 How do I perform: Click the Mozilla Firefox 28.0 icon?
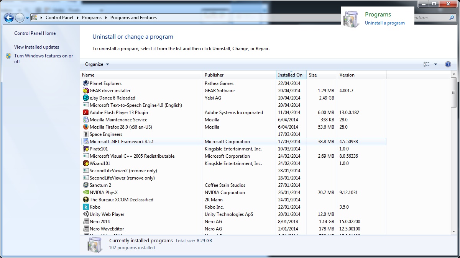86,127
